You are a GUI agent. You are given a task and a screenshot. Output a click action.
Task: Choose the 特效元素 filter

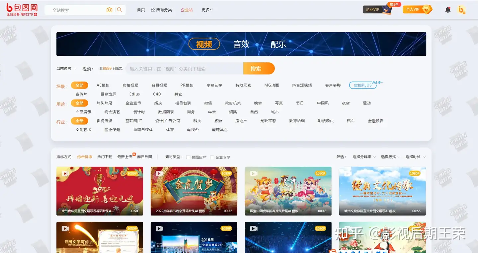click(x=243, y=85)
